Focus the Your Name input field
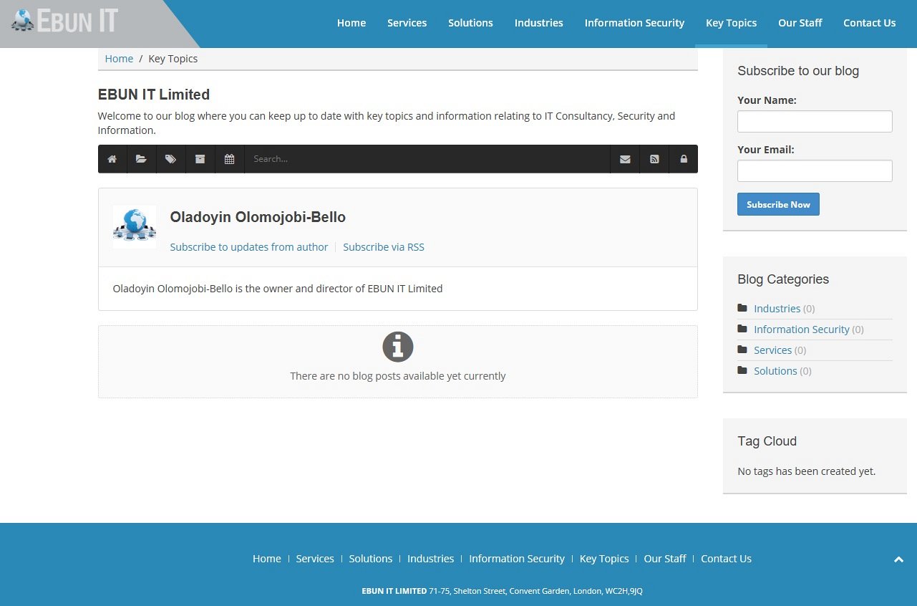 click(815, 122)
